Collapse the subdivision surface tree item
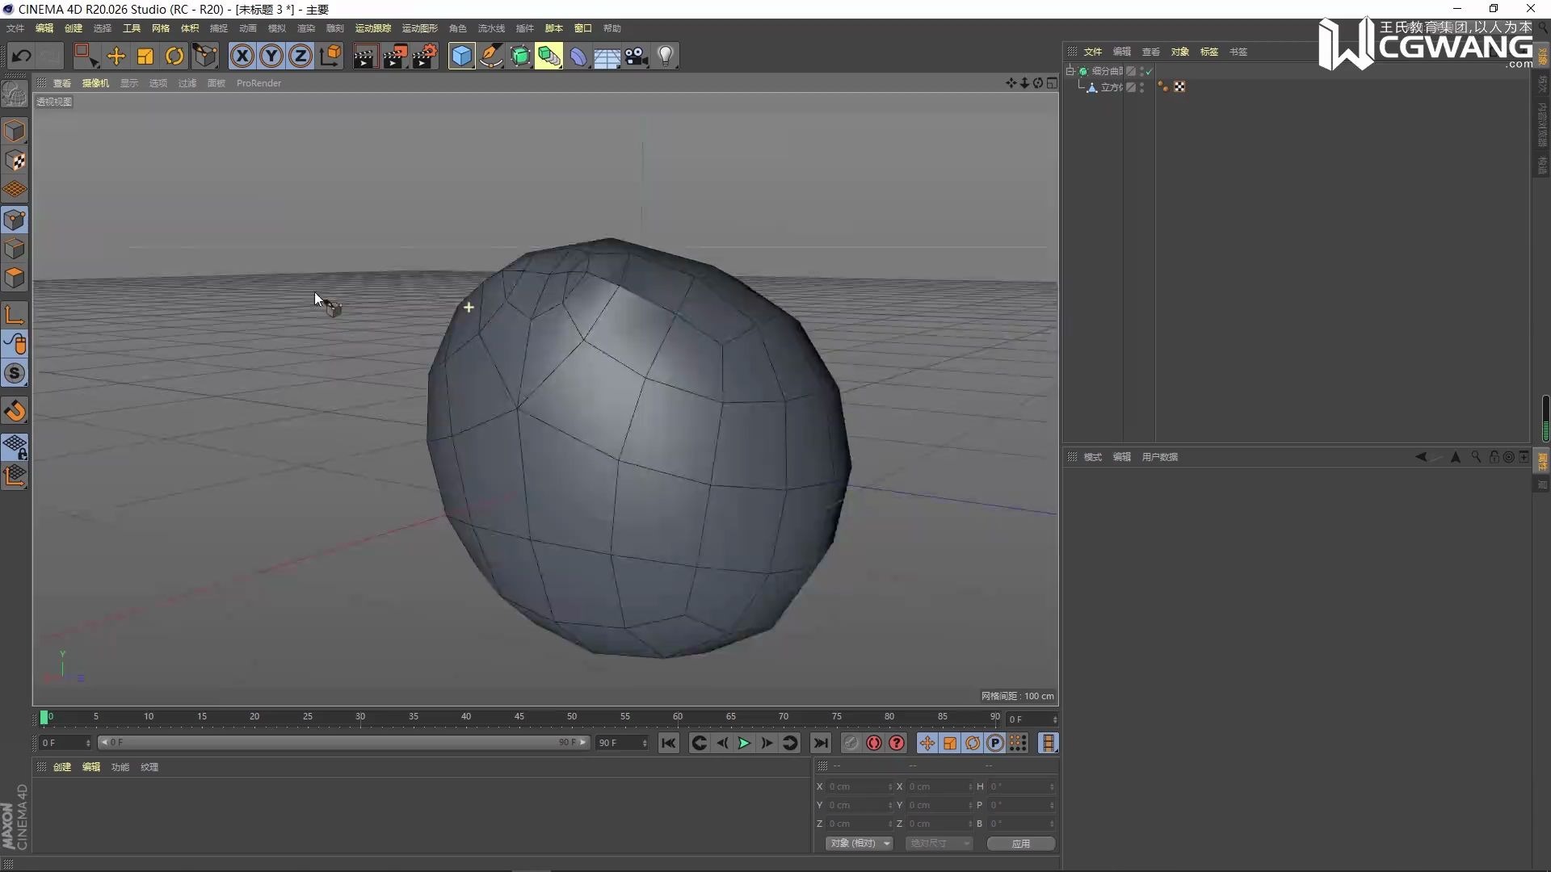 (1070, 71)
